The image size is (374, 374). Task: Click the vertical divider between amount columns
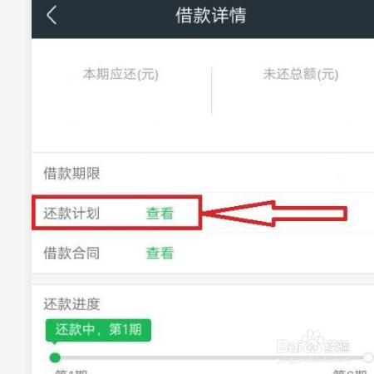coord(212,91)
